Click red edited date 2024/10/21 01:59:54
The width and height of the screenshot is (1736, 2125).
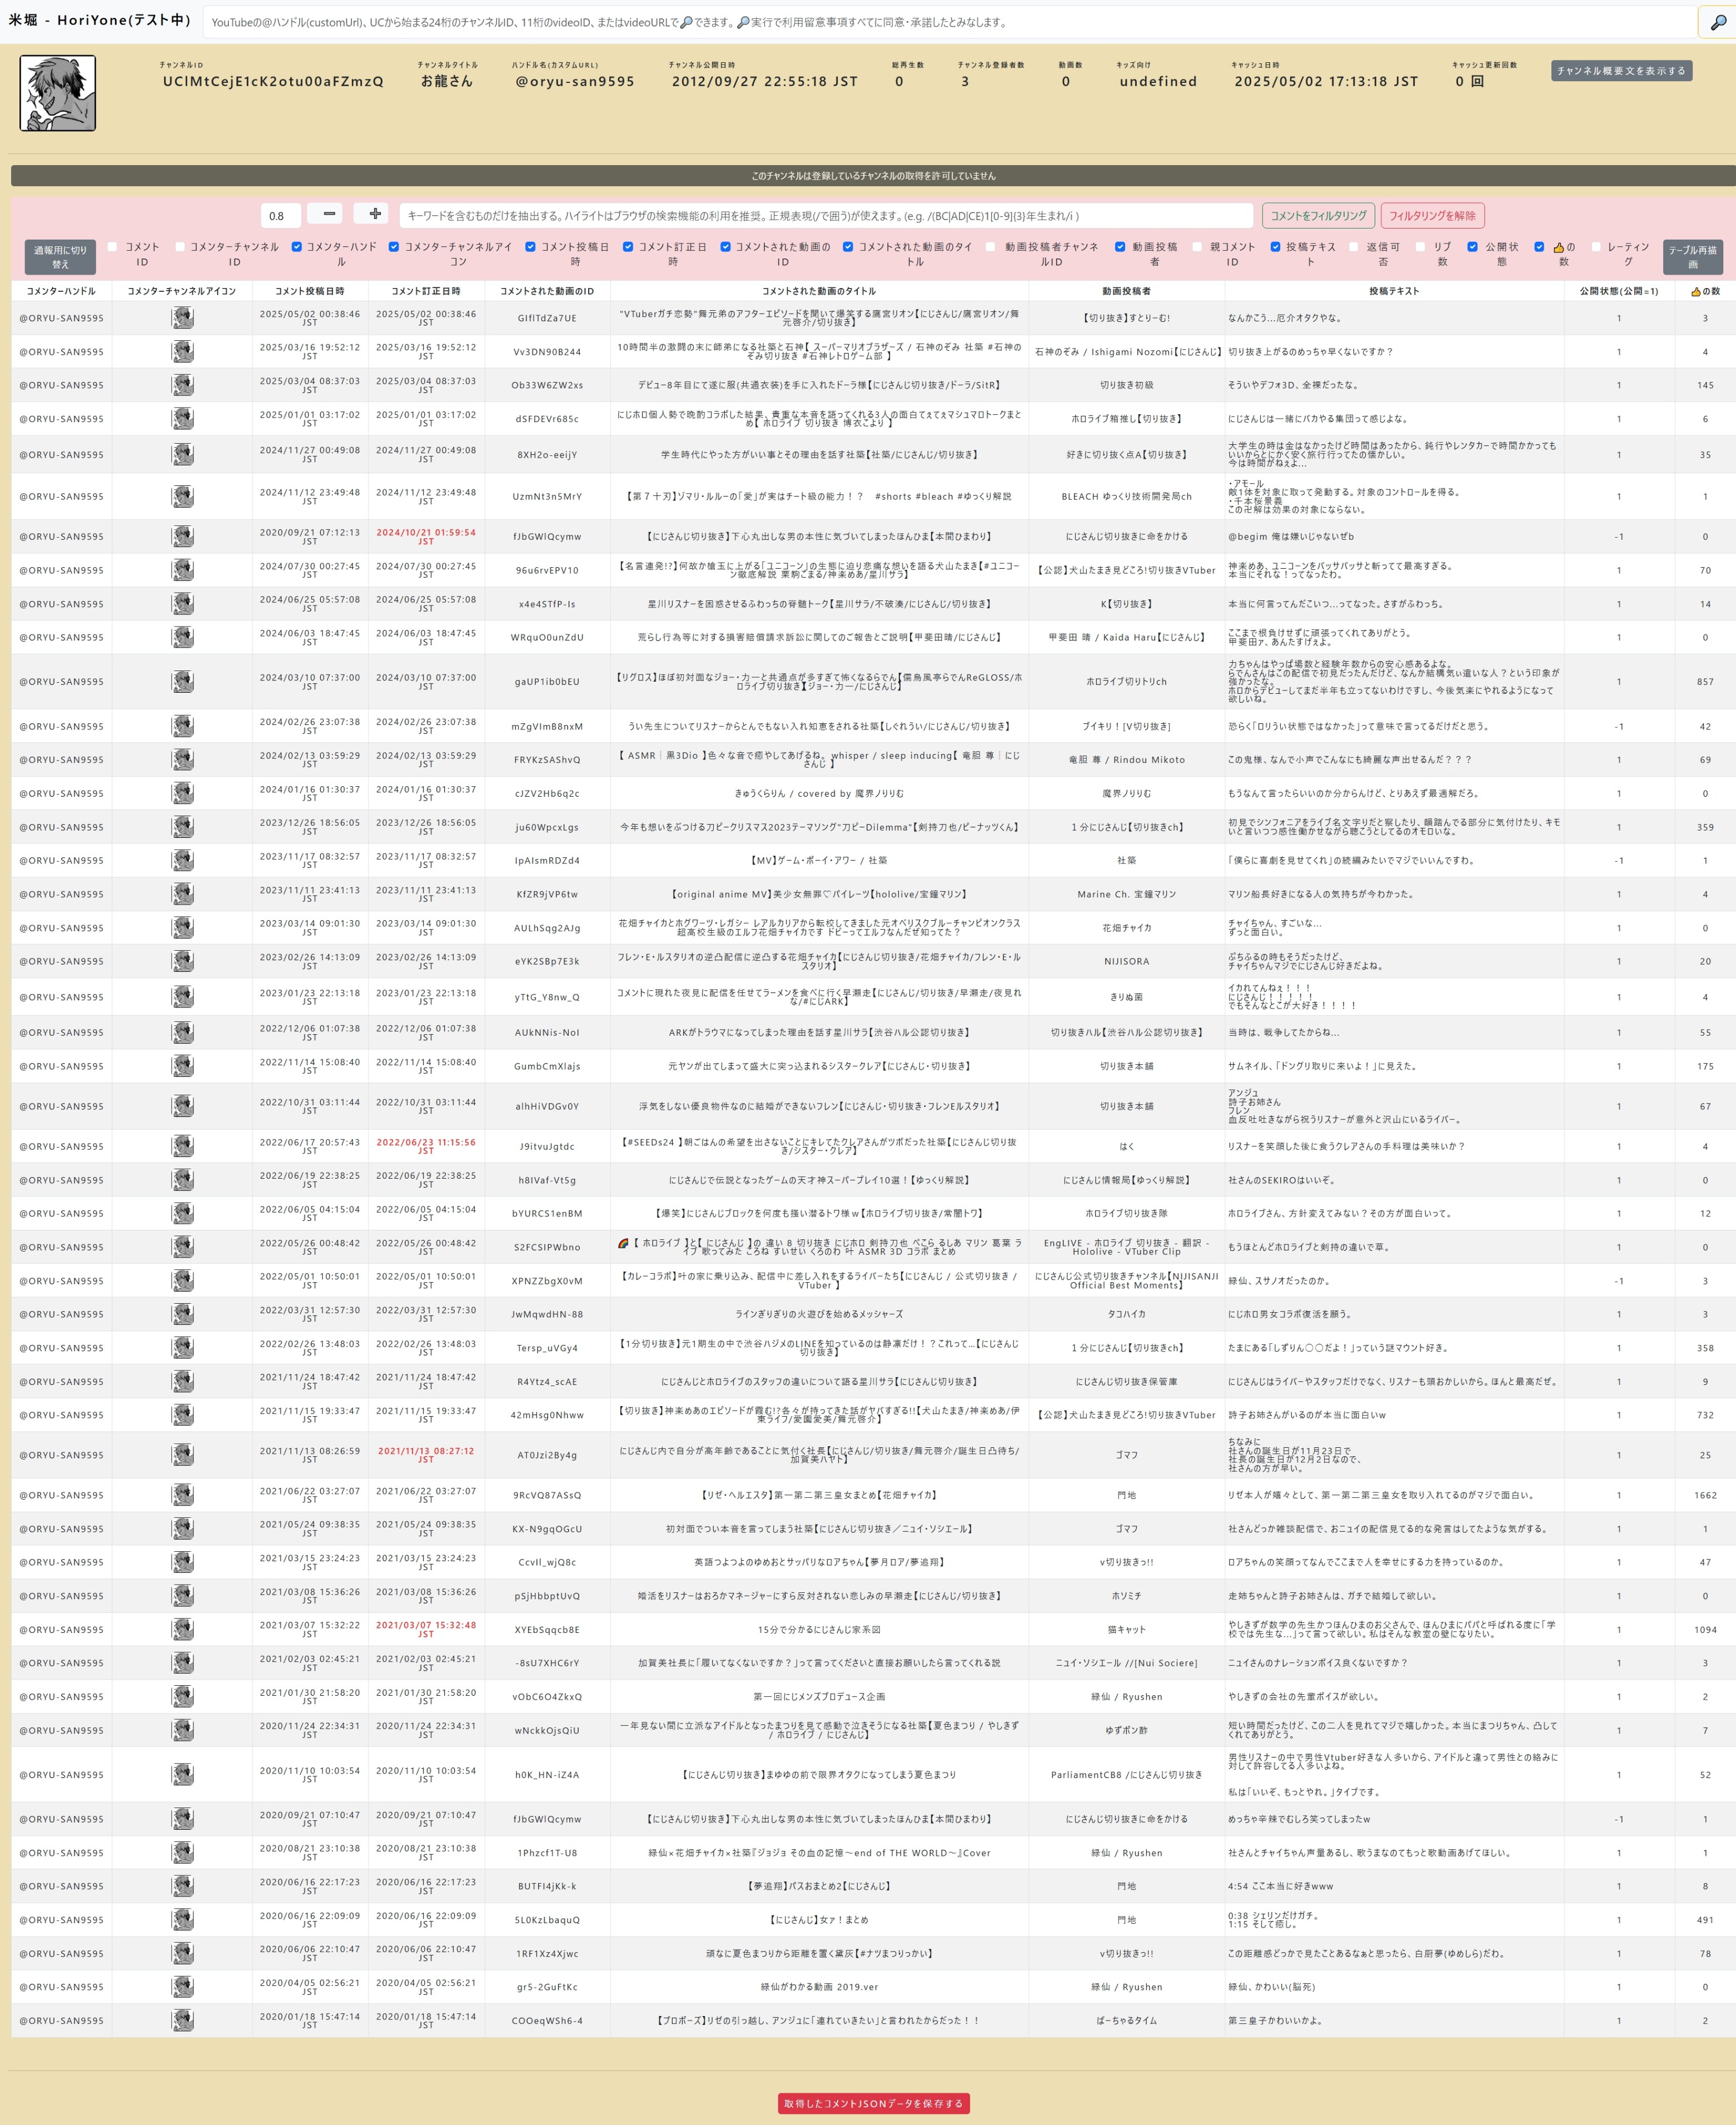tap(426, 536)
